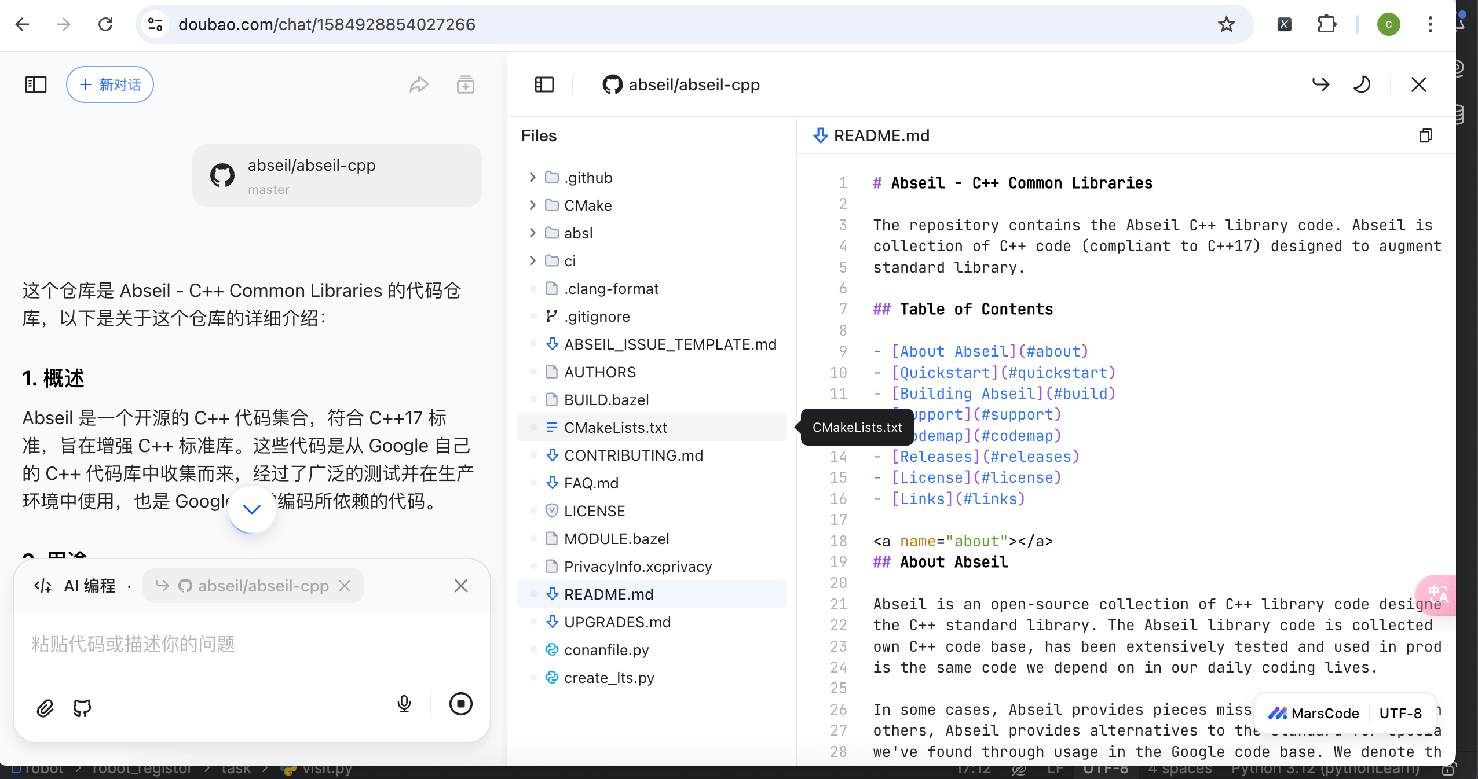The width and height of the screenshot is (1478, 779).
Task: Click the X extension icon in toolbar
Action: coord(1284,24)
